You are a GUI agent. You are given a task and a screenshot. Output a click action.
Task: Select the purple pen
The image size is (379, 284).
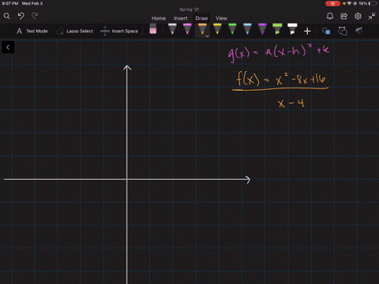pyautogui.click(x=262, y=29)
